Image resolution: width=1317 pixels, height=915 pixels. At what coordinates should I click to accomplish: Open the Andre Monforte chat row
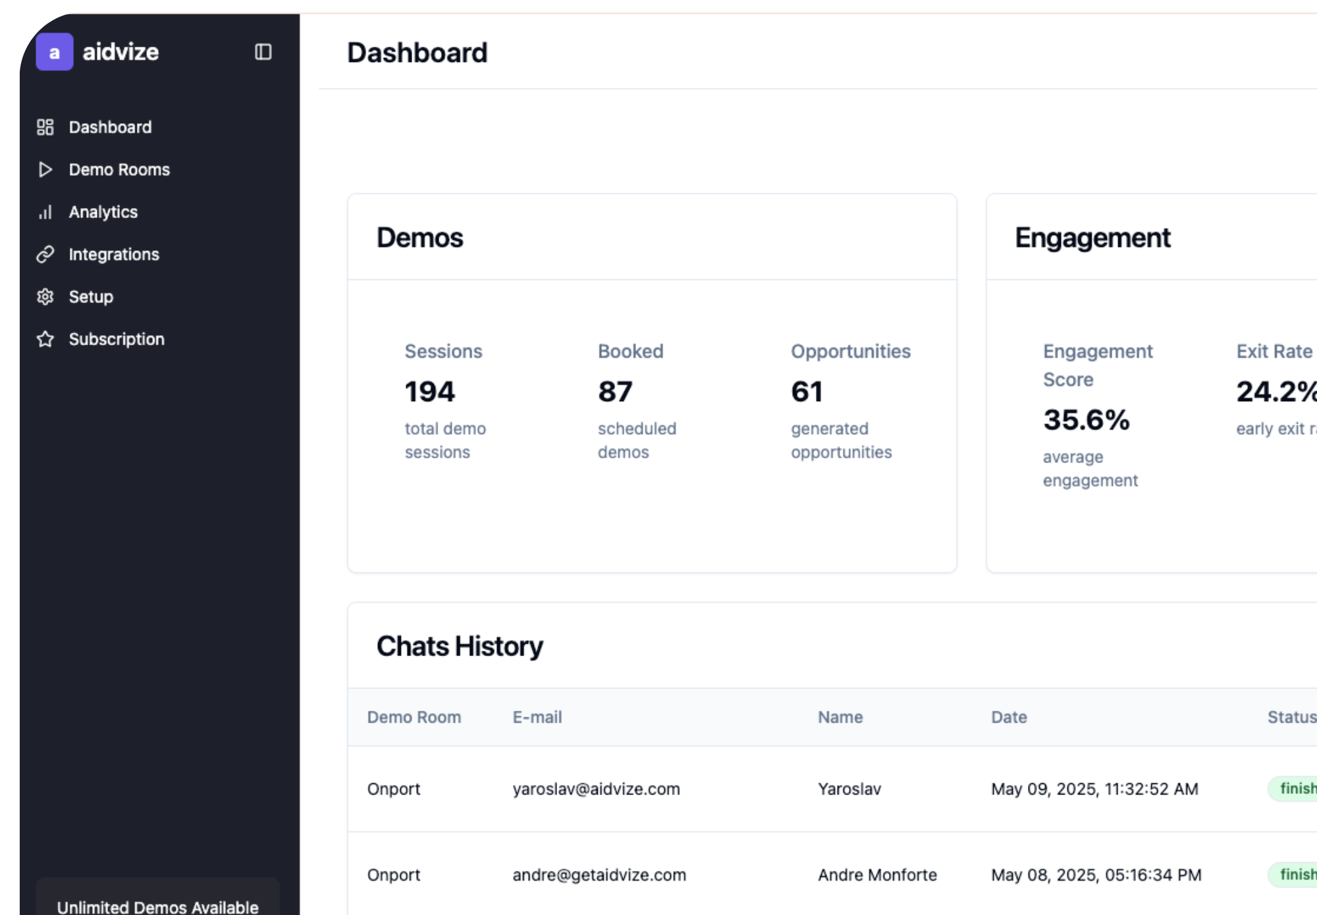click(877, 875)
